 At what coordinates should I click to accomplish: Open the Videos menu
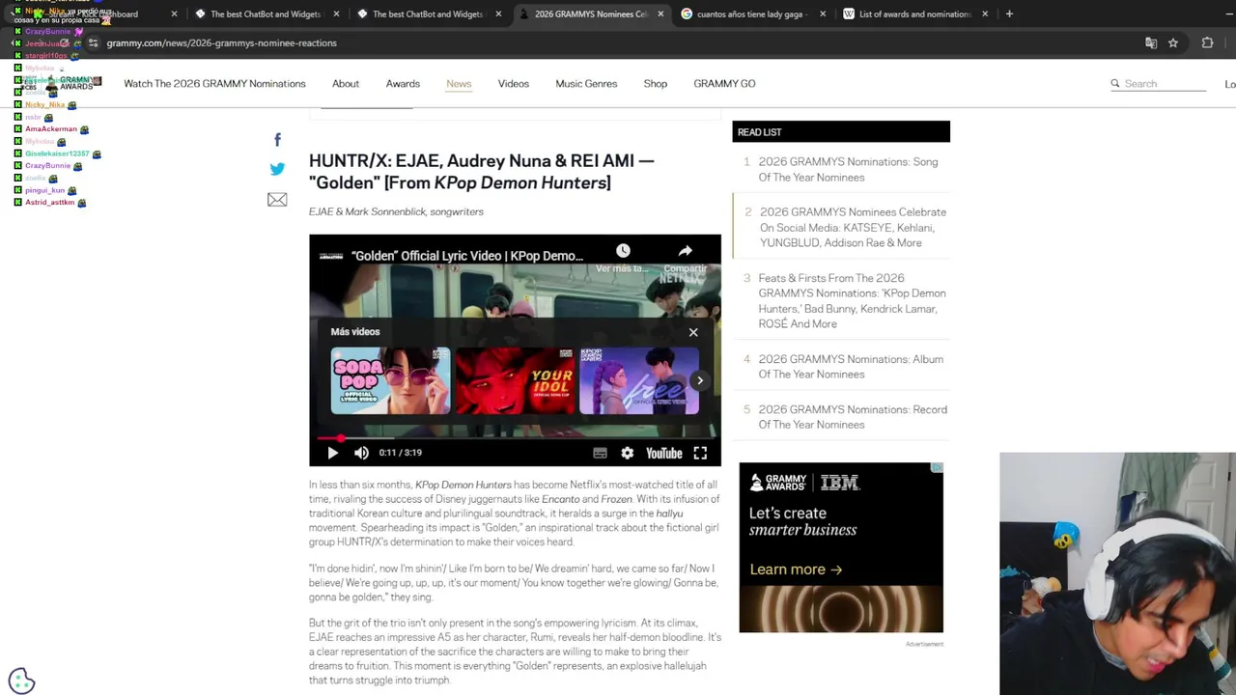[514, 84]
